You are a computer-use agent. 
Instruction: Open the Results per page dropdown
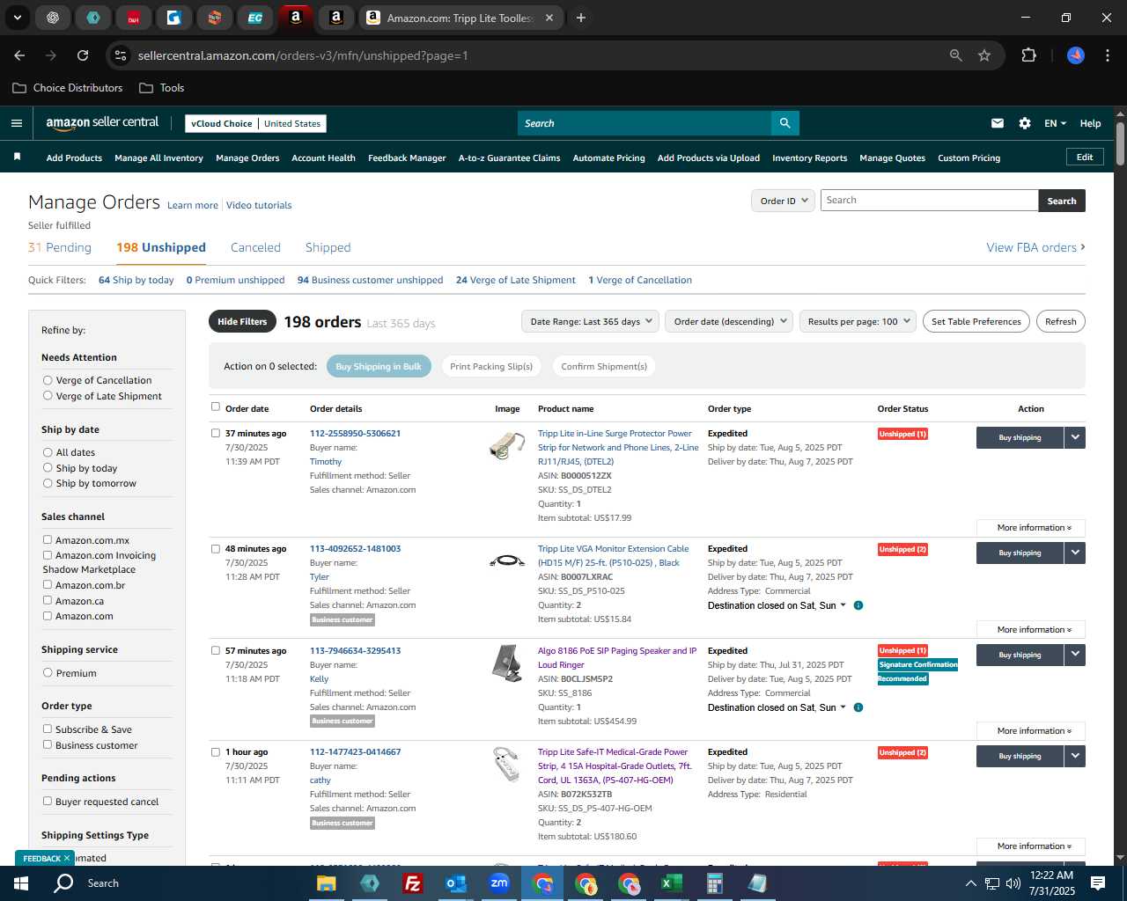coord(858,321)
